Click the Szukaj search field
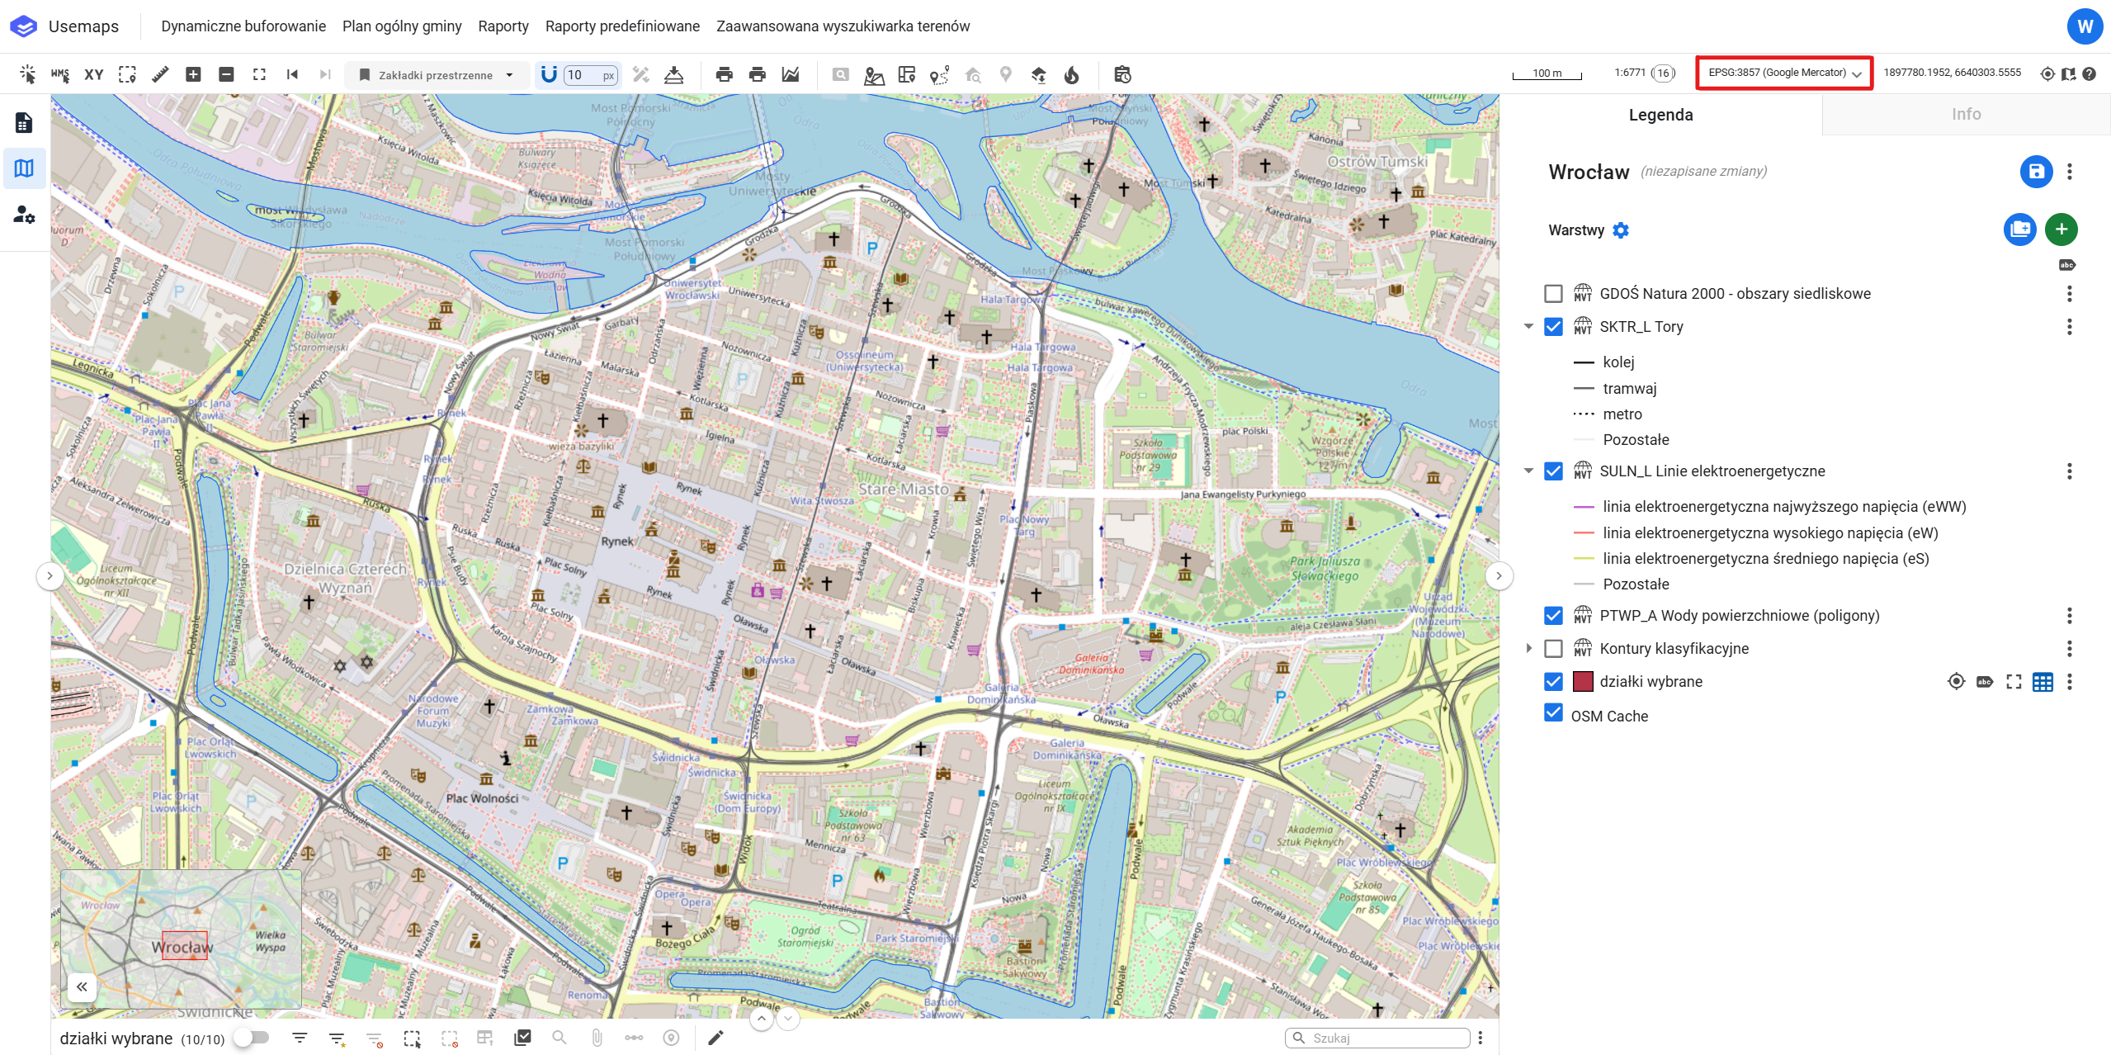 tap(1386, 1038)
